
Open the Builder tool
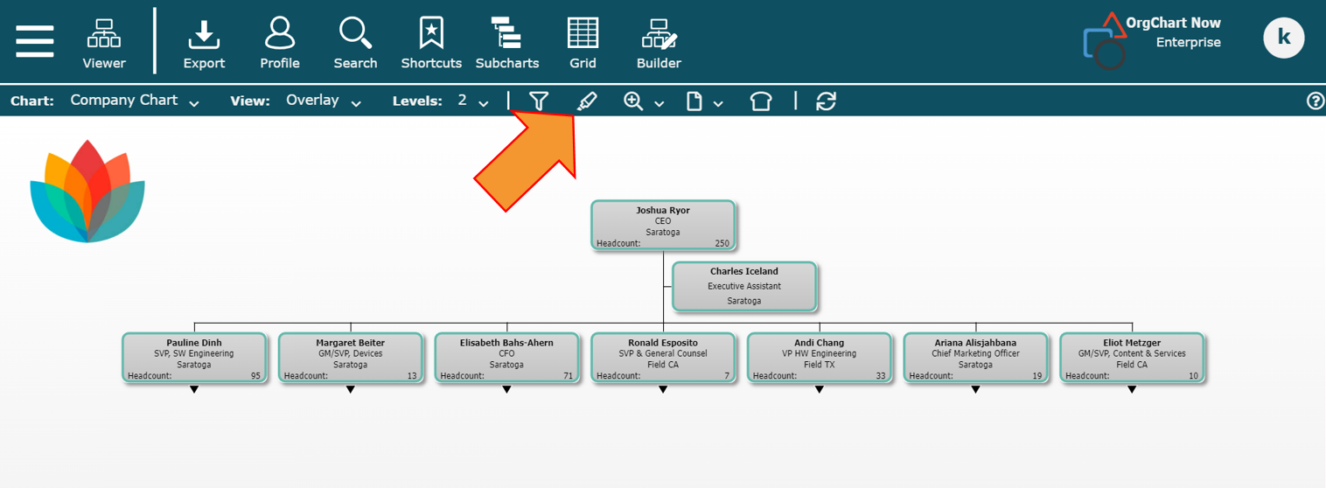[659, 43]
